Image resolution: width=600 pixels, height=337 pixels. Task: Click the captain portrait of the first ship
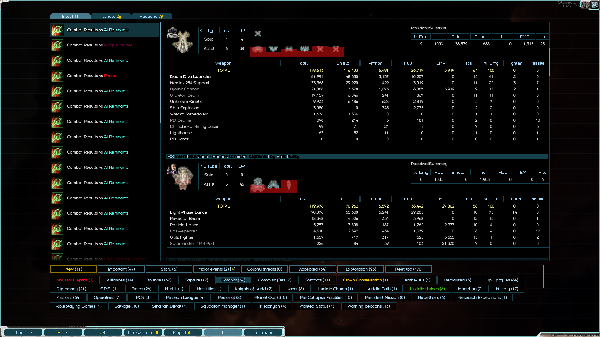tap(172, 32)
